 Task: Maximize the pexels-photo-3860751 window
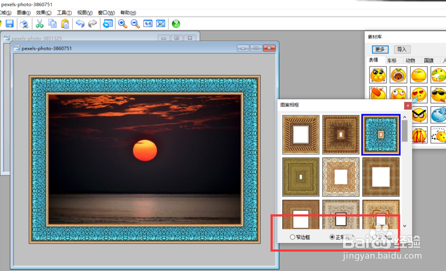pos(256,48)
